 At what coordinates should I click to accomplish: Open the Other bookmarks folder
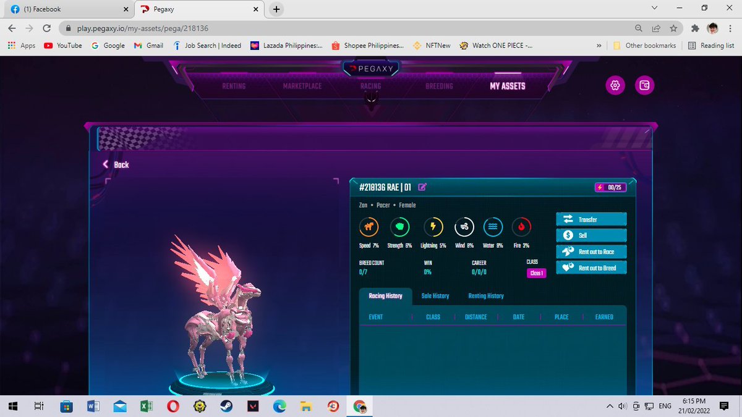(644, 46)
